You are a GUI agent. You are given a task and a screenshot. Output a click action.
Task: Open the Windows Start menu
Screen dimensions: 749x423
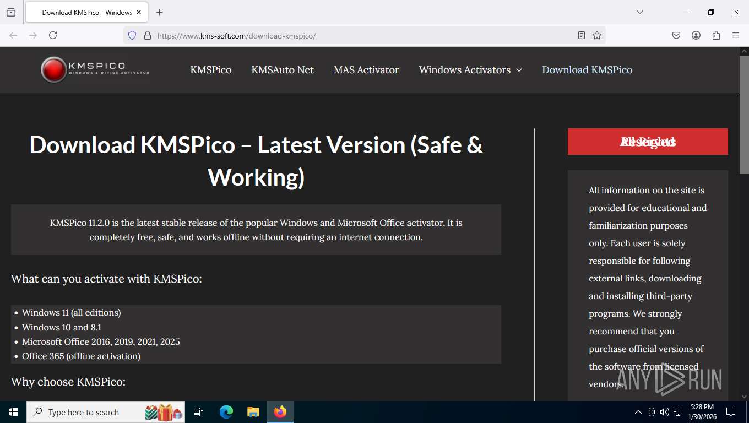tap(13, 412)
